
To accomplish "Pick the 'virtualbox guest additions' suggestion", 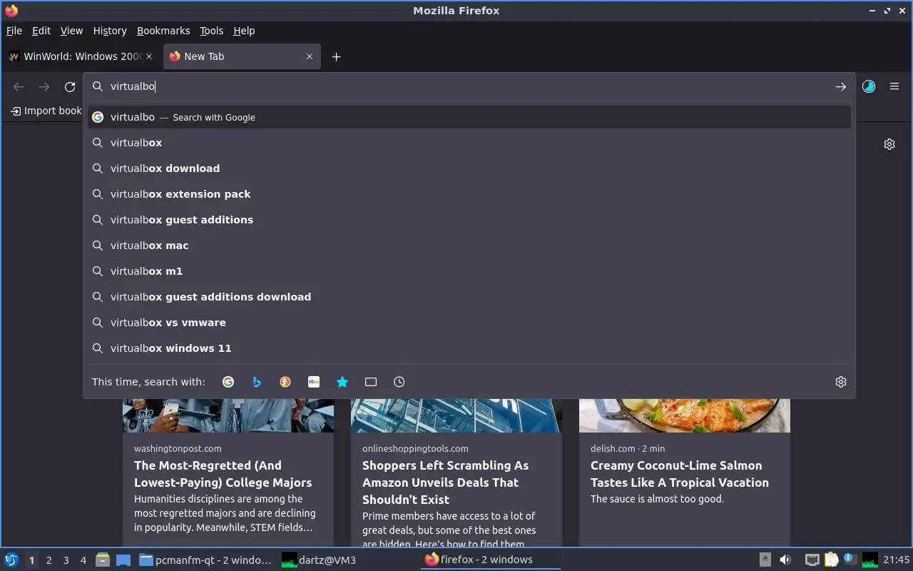I will tap(469, 220).
